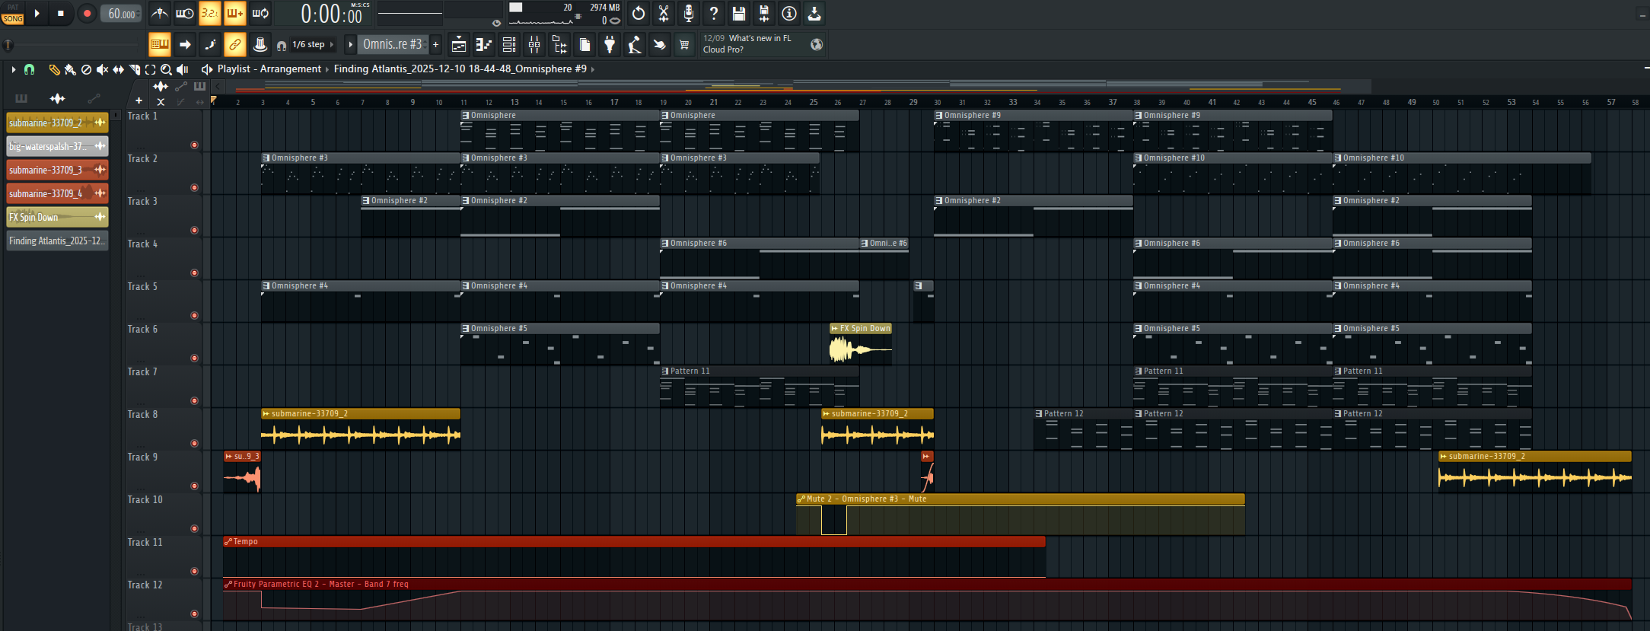The image size is (1650, 631).
Task: Switch the Pat/Song mode toggle
Action: coord(13,13)
